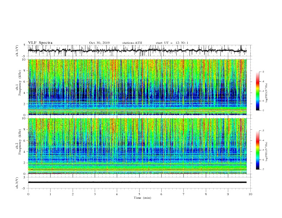Click the time axis tick label "0"
Image resolution: width=282 pixels, height=218 pixels.
(x=28, y=194)
